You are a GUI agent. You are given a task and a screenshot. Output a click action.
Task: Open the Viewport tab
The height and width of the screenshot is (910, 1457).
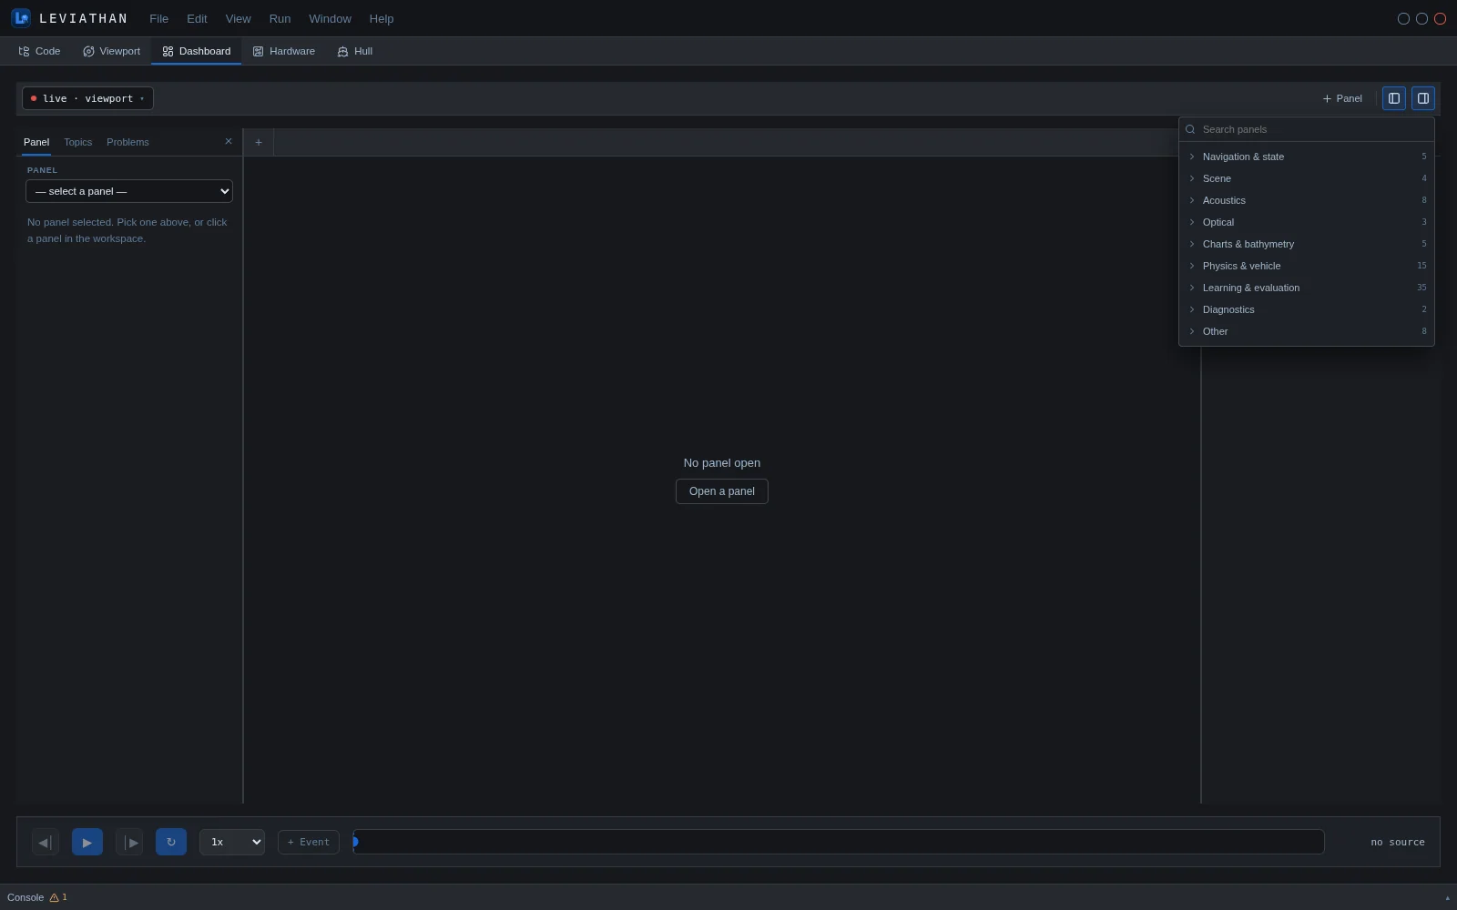[112, 51]
